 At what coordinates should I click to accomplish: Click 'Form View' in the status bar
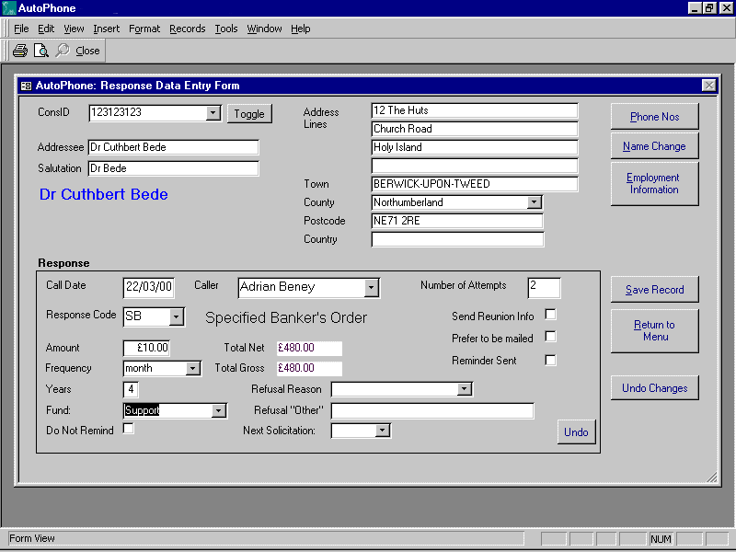[x=32, y=538]
